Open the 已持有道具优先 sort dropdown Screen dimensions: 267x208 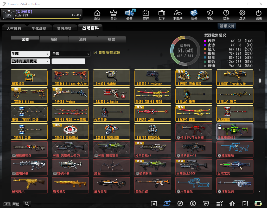pos(30,61)
